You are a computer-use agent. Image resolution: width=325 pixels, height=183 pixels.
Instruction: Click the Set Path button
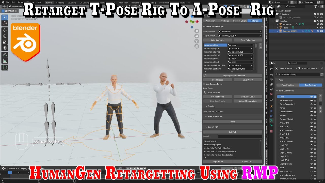point(233,132)
